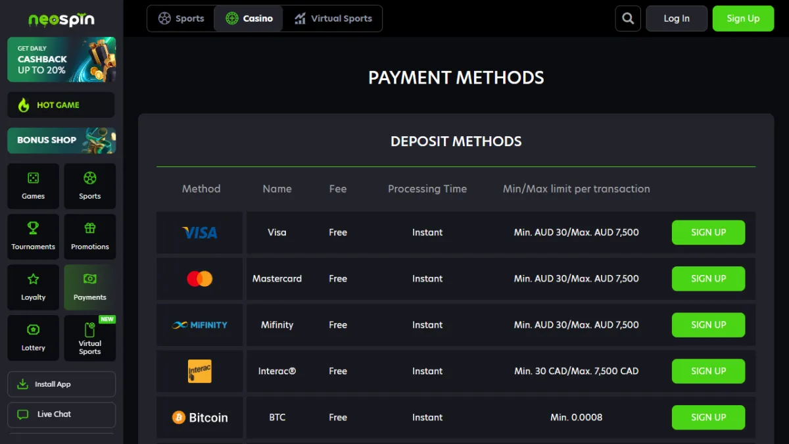Open Live Chat
Viewport: 789px width, 444px height.
(x=61, y=414)
